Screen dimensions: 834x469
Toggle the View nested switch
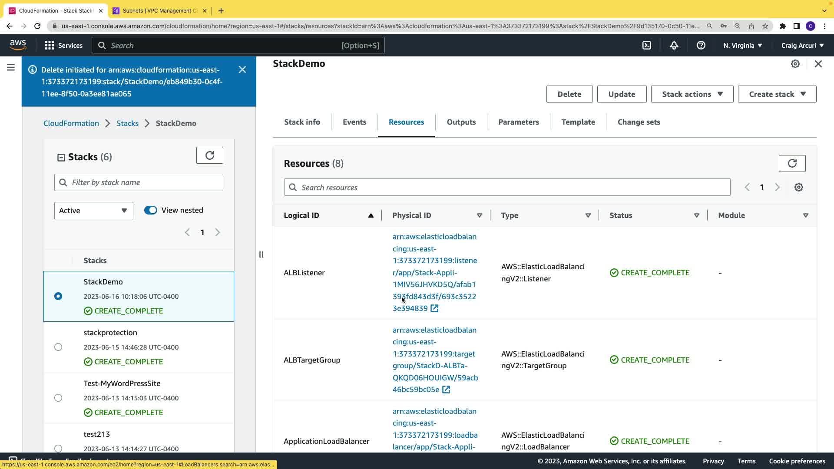pyautogui.click(x=151, y=210)
